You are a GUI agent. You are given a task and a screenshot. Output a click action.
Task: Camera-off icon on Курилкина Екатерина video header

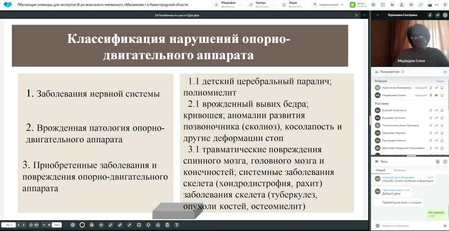click(x=438, y=15)
